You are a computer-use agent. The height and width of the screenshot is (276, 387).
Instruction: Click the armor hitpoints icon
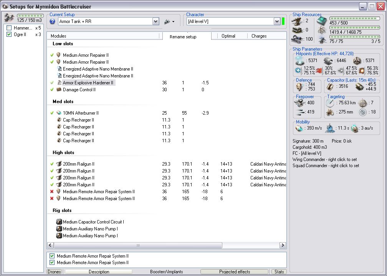coord(329,61)
